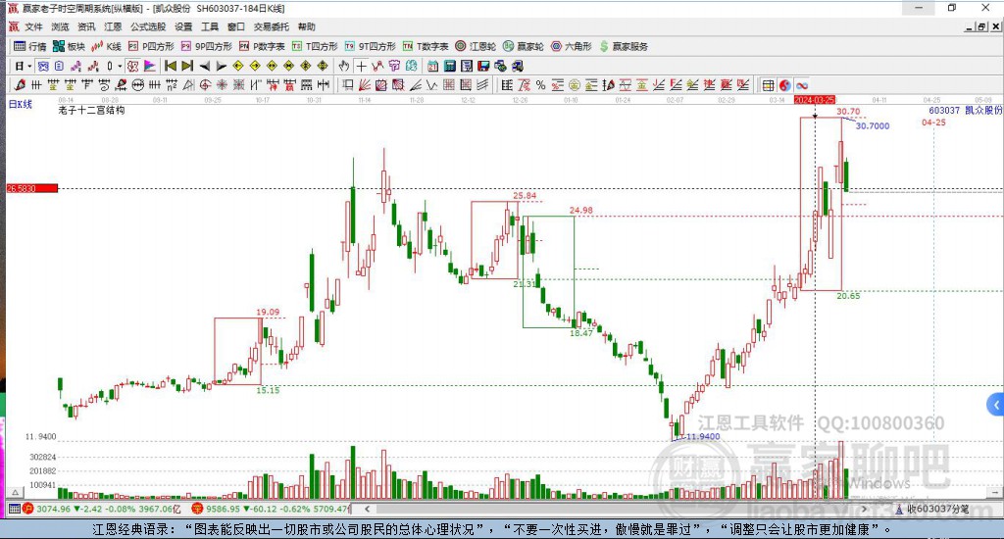Image resolution: width=1004 pixels, height=539 pixels.
Task: Click the horizontal scrollbar right arrow
Action: click(865, 509)
